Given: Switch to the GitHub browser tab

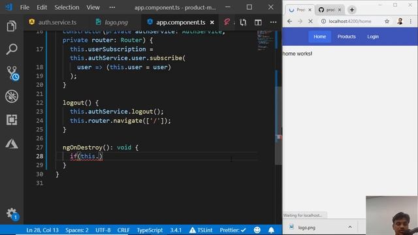Looking at the screenshot, I should click(x=329, y=10).
